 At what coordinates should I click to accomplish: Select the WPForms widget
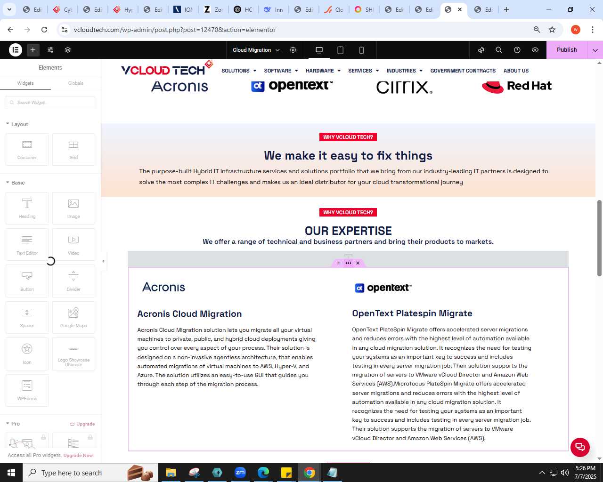[x=27, y=390]
